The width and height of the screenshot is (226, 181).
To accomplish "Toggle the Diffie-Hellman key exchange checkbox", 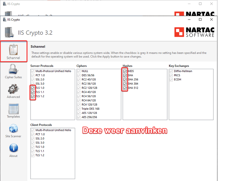I will (x=171, y=71).
